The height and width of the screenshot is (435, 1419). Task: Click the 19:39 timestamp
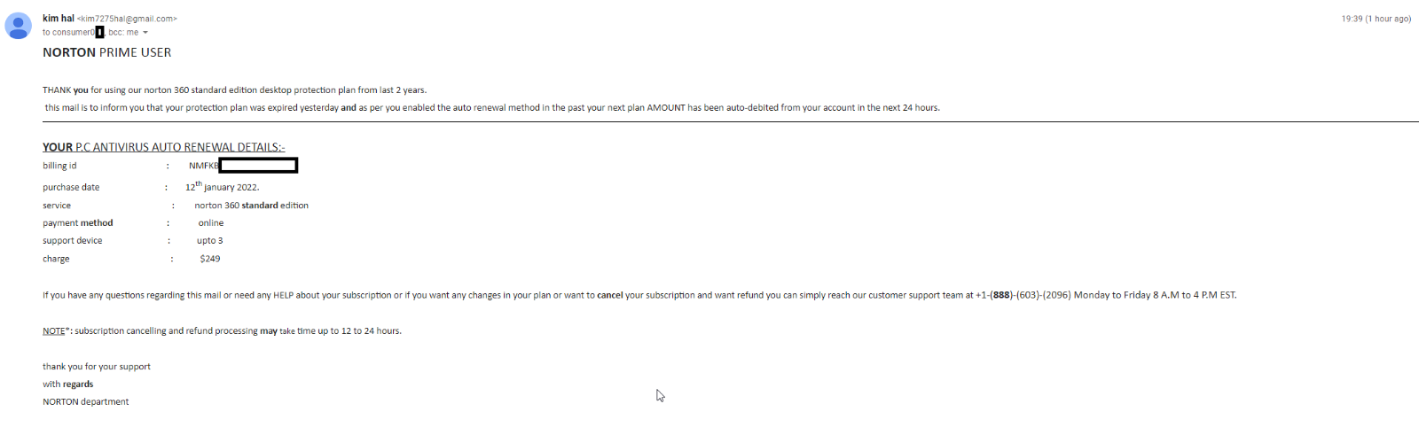[1376, 19]
